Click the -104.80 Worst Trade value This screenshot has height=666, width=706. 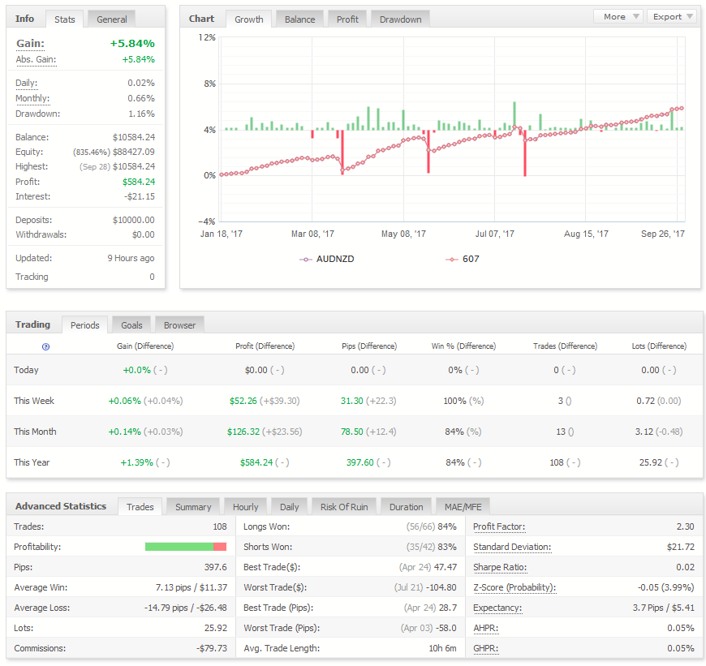coord(441,587)
